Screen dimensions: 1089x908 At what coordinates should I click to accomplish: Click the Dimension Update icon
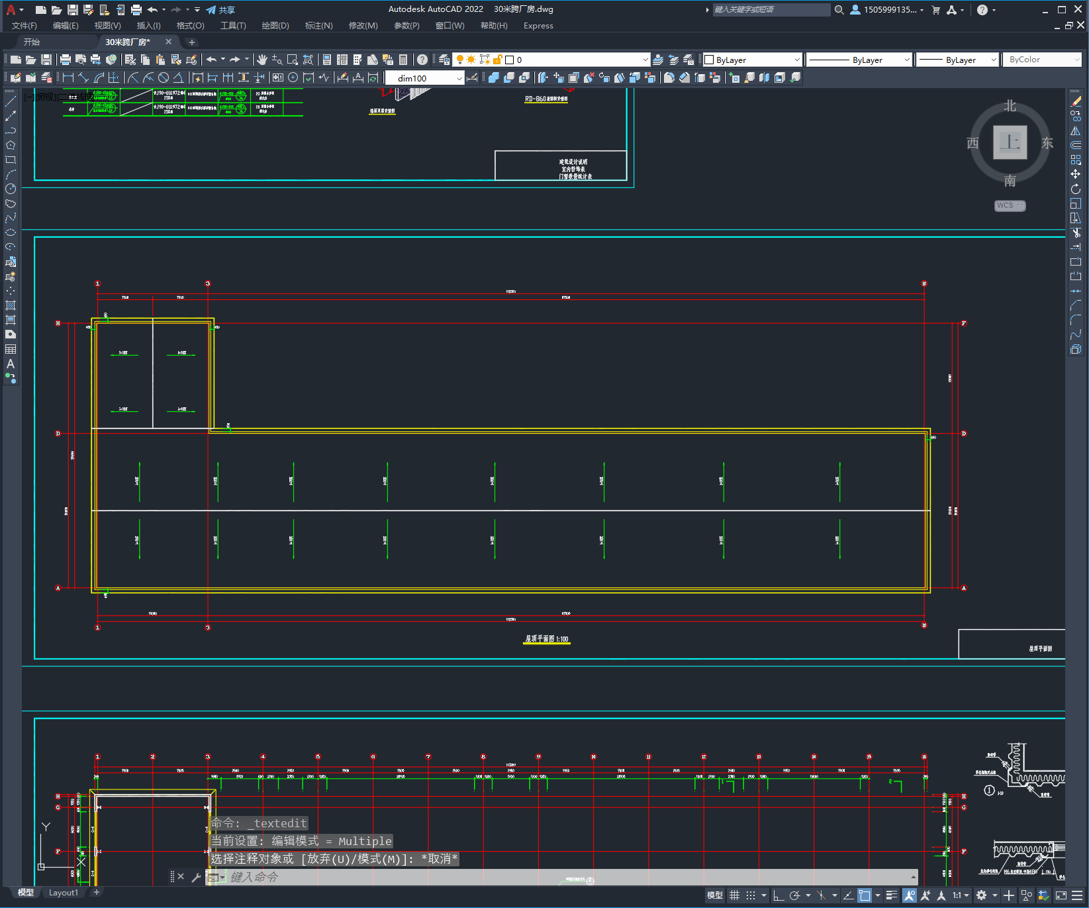tap(373, 77)
